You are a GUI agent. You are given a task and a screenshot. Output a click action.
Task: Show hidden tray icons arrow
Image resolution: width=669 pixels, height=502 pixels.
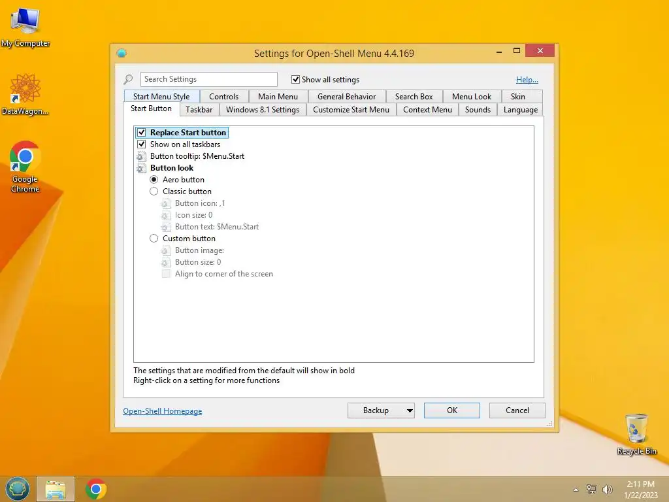pos(576,490)
